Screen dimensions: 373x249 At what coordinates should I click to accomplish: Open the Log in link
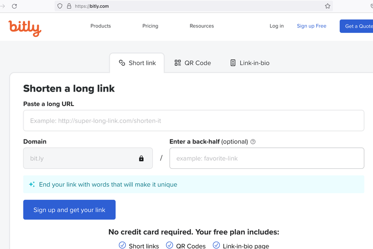(277, 26)
